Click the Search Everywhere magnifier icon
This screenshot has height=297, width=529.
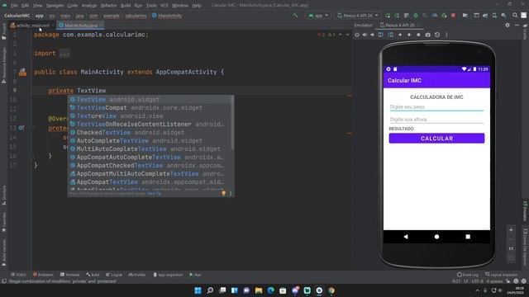click(515, 16)
